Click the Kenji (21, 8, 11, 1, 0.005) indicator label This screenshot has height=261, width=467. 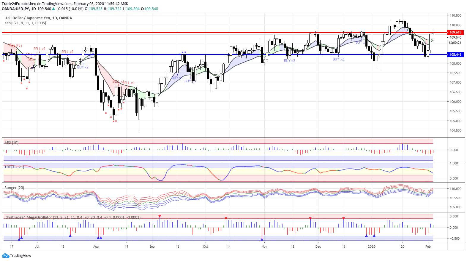tap(25, 23)
